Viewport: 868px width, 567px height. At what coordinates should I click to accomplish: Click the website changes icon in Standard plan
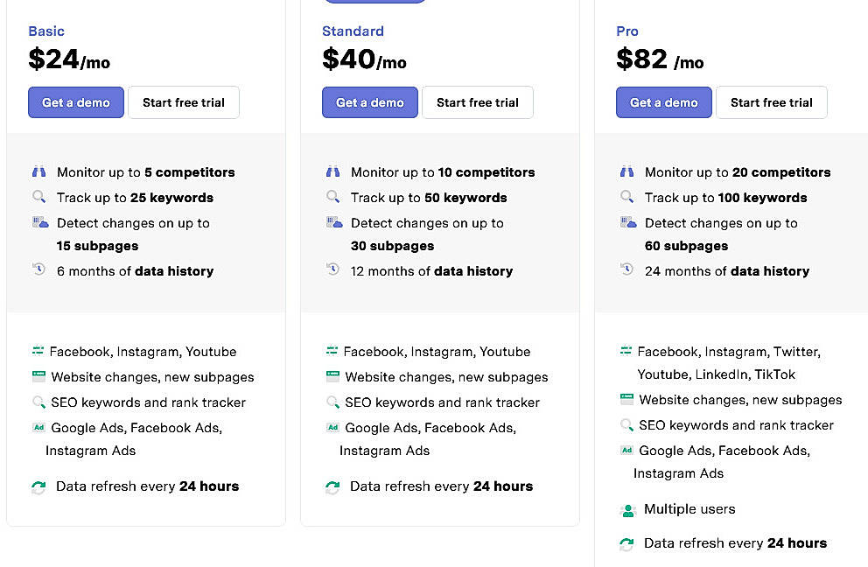coord(332,376)
